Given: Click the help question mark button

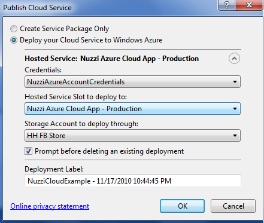Looking at the screenshot, I should [x=227, y=5].
